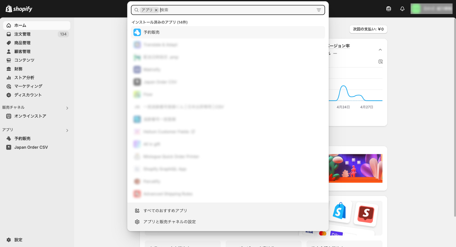Image resolution: width=456 pixels, height=247 pixels.
Task: Click the インストール済みのアプリ (14件) heading
Action: pyautogui.click(x=160, y=22)
